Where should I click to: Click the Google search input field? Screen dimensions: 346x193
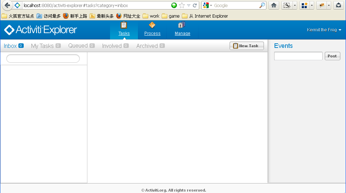click(236, 5)
